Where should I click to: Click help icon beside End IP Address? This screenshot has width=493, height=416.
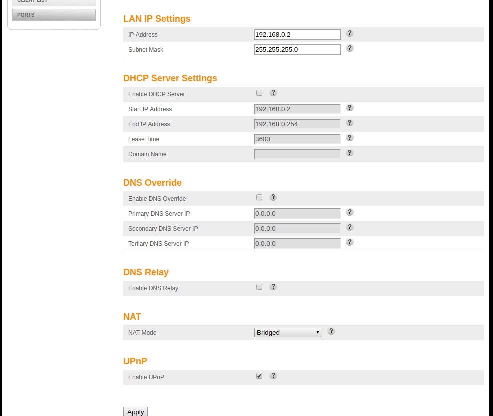[349, 123]
